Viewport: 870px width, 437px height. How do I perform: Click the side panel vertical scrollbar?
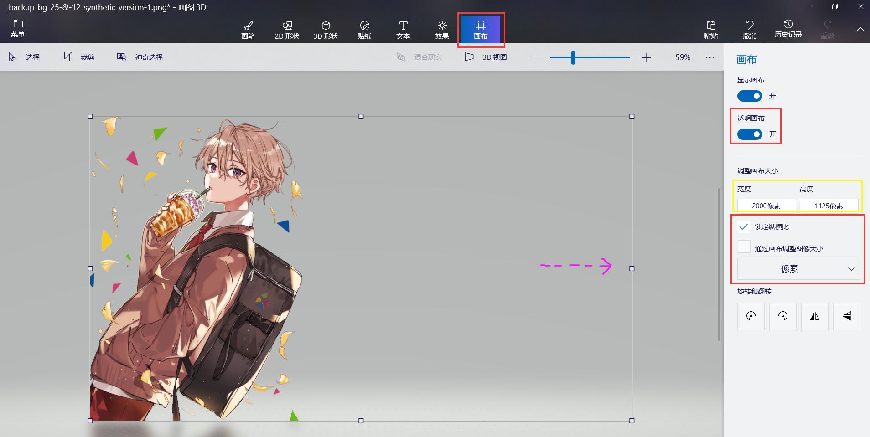(720, 264)
